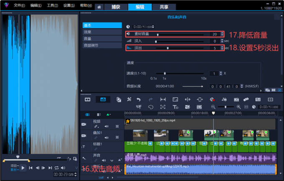Adjust the 淡入 fade-in spinner arrows

[222, 41]
